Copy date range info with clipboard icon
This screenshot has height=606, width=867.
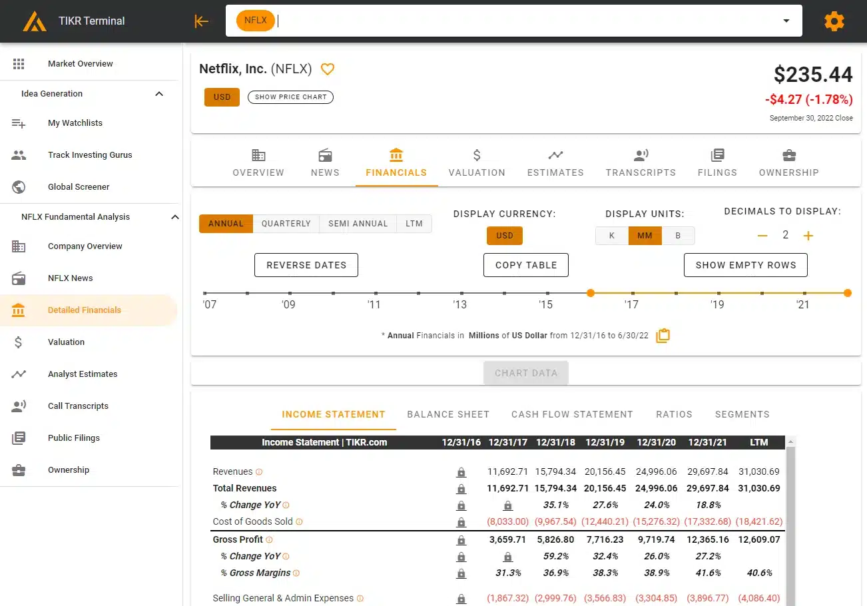pos(663,336)
